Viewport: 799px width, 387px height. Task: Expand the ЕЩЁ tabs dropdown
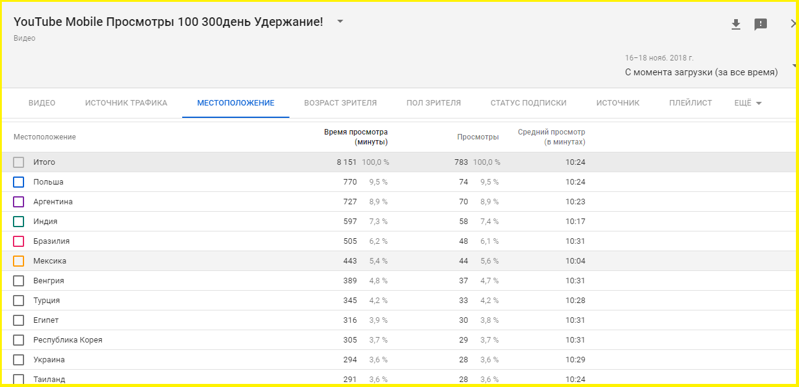[748, 103]
